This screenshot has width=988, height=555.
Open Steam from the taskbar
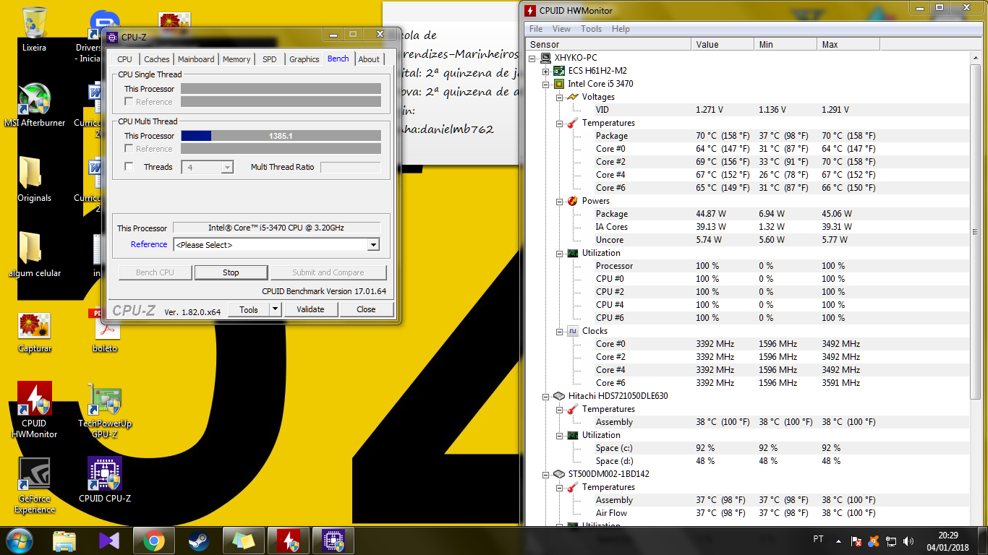pyautogui.click(x=198, y=541)
